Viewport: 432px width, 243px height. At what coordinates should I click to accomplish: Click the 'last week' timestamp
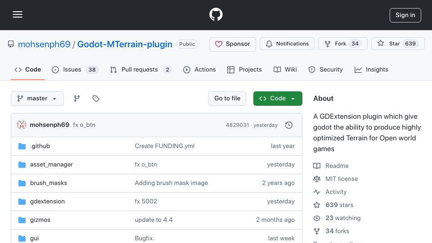click(281, 238)
